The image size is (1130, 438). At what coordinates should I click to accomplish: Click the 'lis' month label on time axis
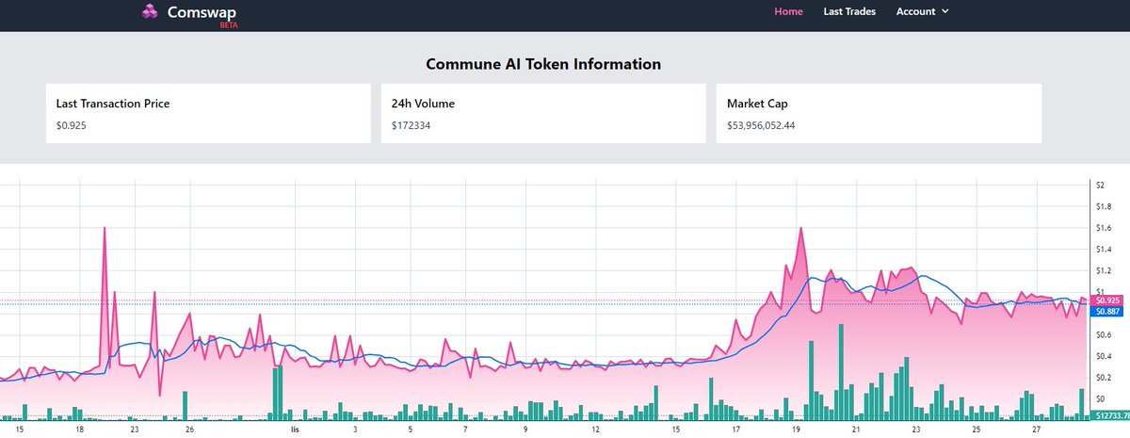click(296, 430)
